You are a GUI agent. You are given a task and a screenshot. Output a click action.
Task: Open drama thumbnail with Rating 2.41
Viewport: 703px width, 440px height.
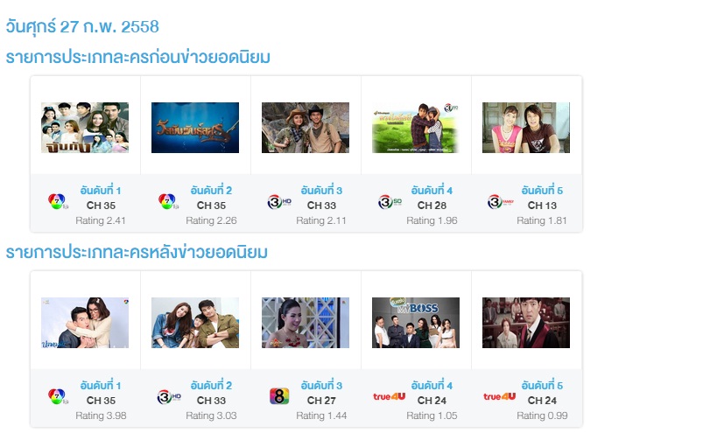click(x=85, y=128)
